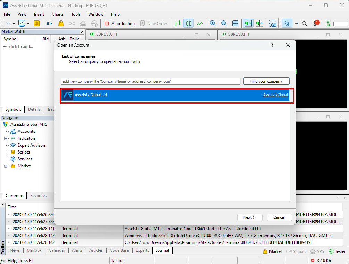Viewport: 349px width, 264px height.
Task: Open the News tab in Toolbox
Action: pyautogui.click(x=15, y=250)
